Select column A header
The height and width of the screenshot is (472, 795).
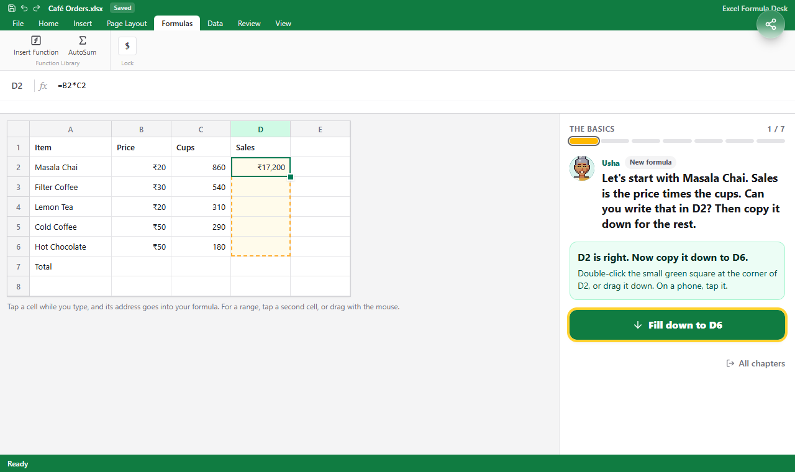(71, 129)
